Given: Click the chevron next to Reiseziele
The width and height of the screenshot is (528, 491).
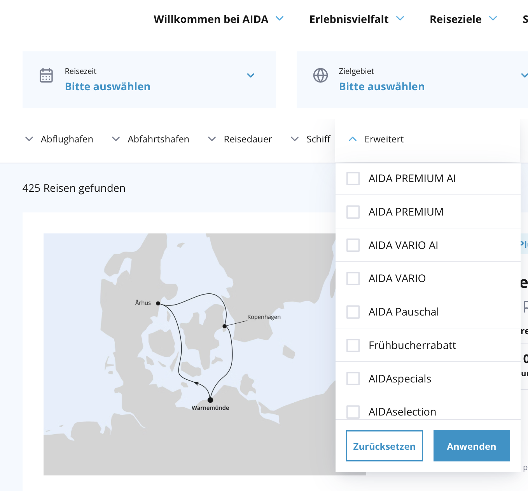Looking at the screenshot, I should [x=493, y=18].
